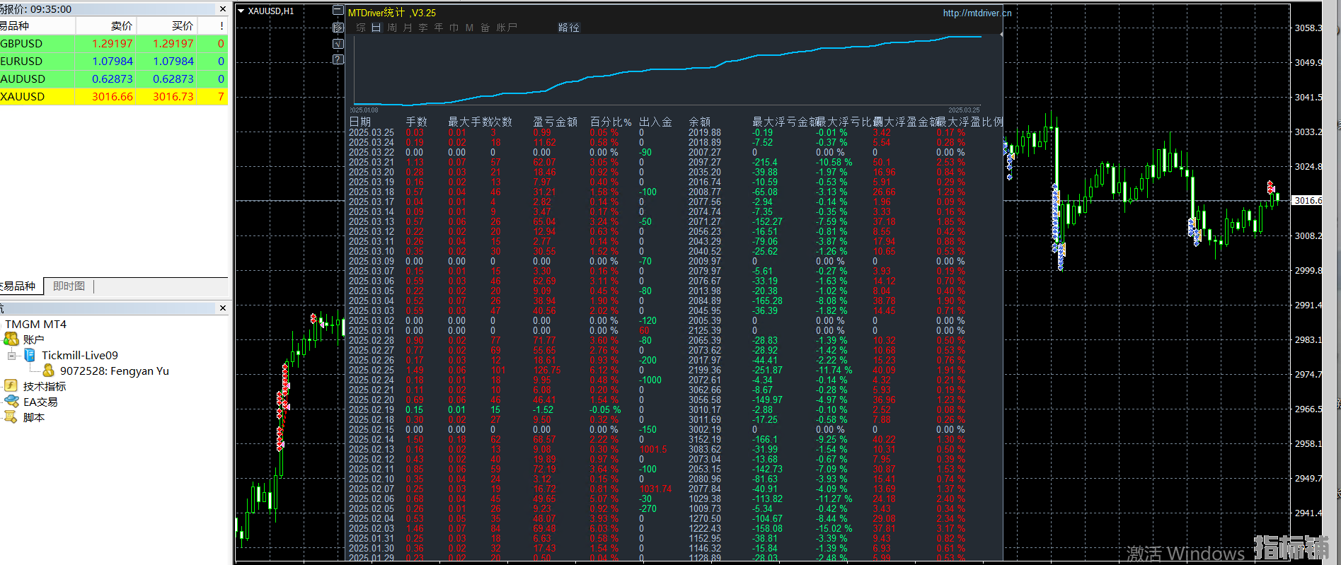
Task: Switch to the 即时图 tick chart tab
Action: click(x=69, y=286)
